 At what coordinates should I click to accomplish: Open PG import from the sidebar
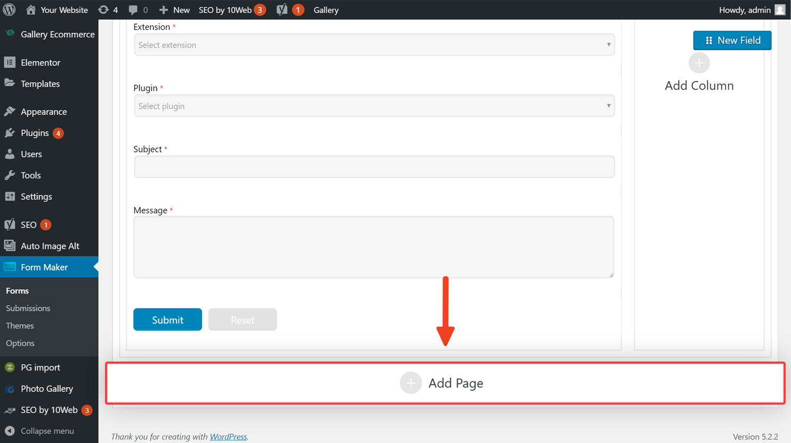11,367
